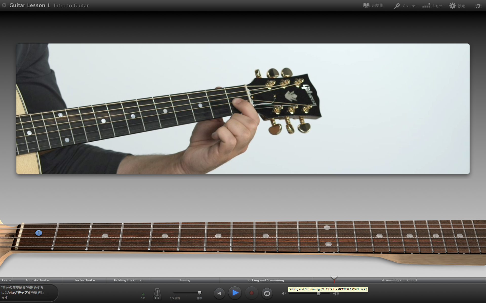Click the blue finger marker 1 on the fretboard

pos(39,233)
